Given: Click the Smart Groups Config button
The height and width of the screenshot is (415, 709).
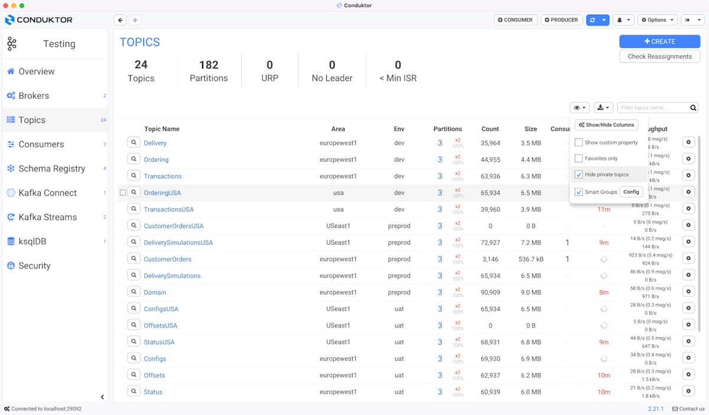Looking at the screenshot, I should pyautogui.click(x=631, y=192).
